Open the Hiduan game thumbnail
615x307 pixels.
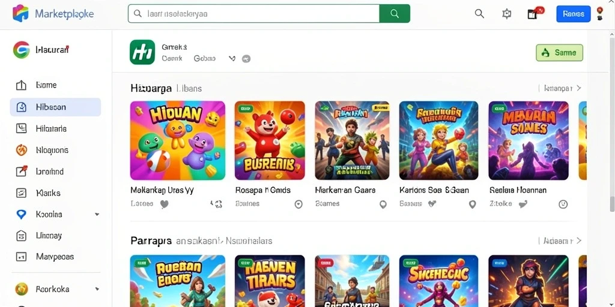178,140
